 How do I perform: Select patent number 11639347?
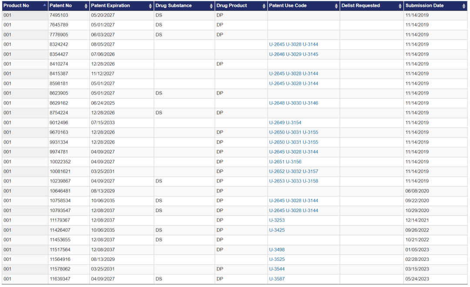60,279
